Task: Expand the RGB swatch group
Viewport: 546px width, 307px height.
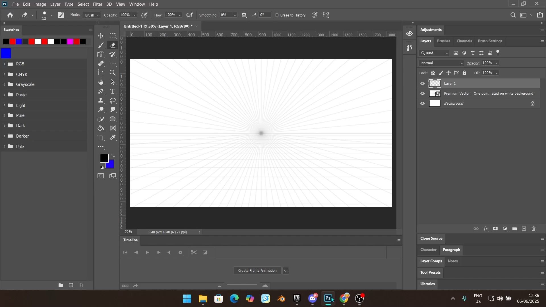Action: coord(4,64)
